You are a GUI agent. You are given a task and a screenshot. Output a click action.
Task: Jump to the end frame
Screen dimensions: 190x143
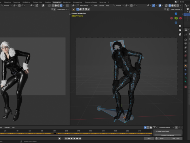[x=80, y=138]
